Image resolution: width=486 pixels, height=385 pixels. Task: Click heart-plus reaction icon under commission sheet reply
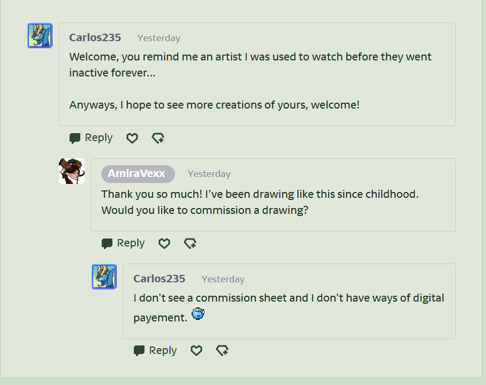(222, 350)
